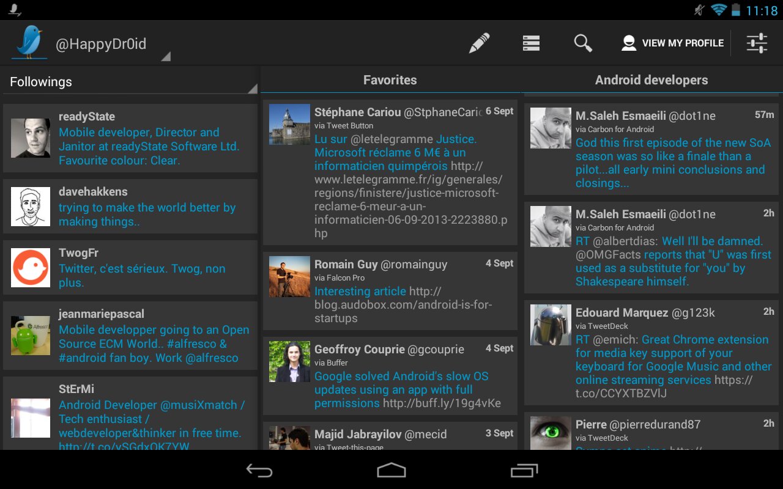Open the buff.ly link in Geoffroy Couprie's tweet

pos(442,403)
